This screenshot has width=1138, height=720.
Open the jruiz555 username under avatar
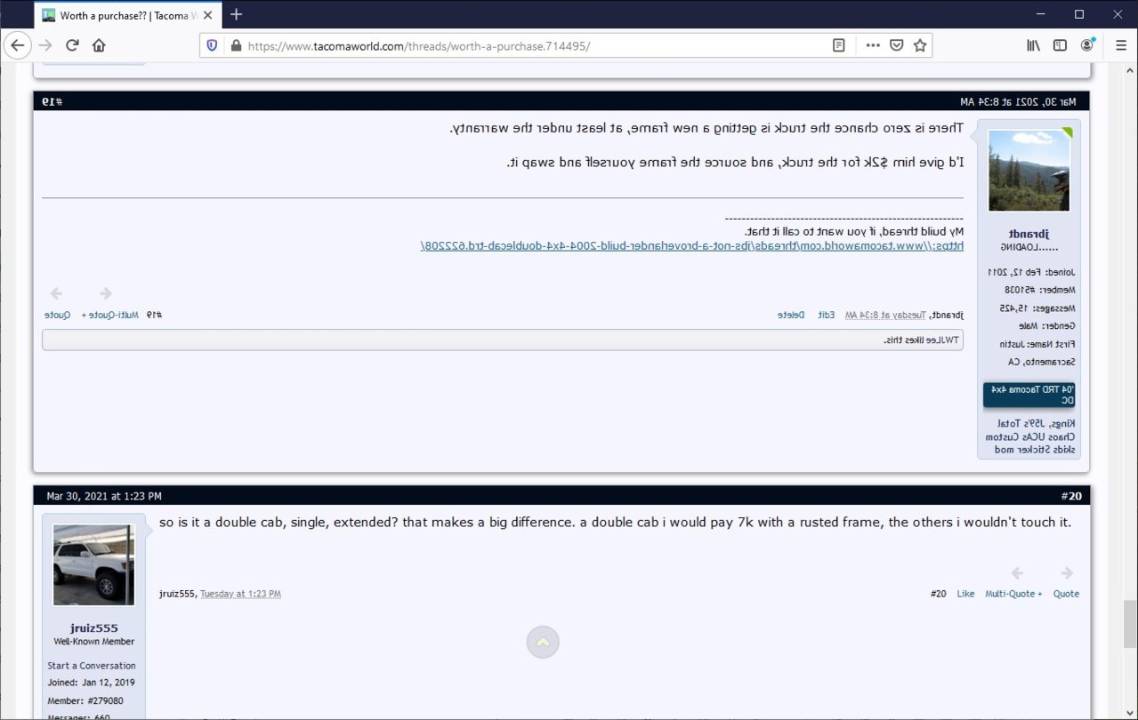click(x=94, y=628)
